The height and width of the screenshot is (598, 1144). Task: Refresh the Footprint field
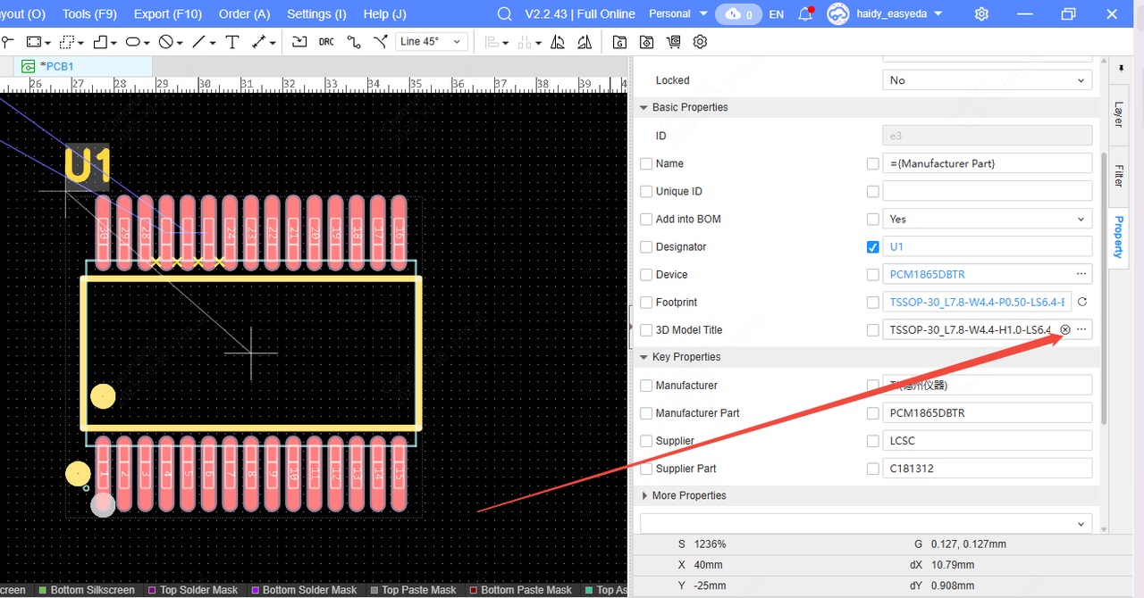pos(1082,302)
